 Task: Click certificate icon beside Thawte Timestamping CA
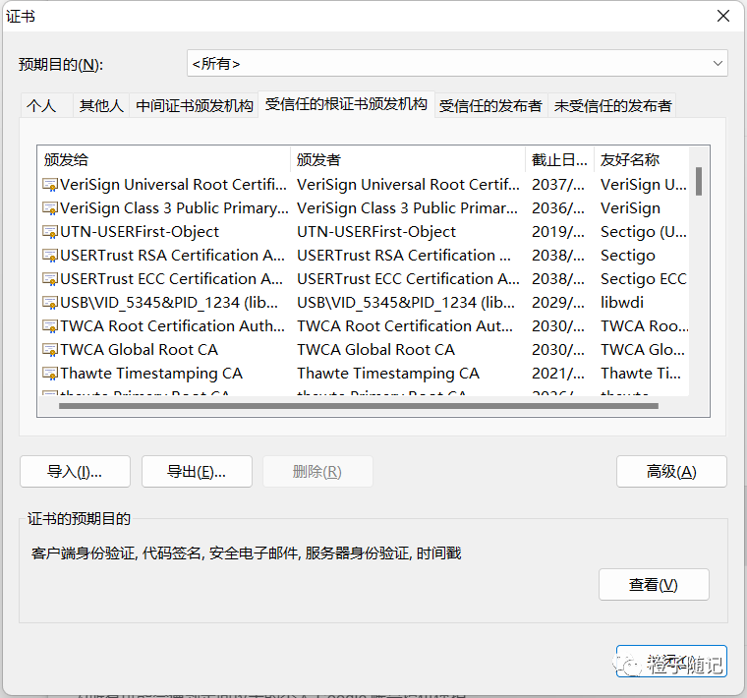[50, 373]
